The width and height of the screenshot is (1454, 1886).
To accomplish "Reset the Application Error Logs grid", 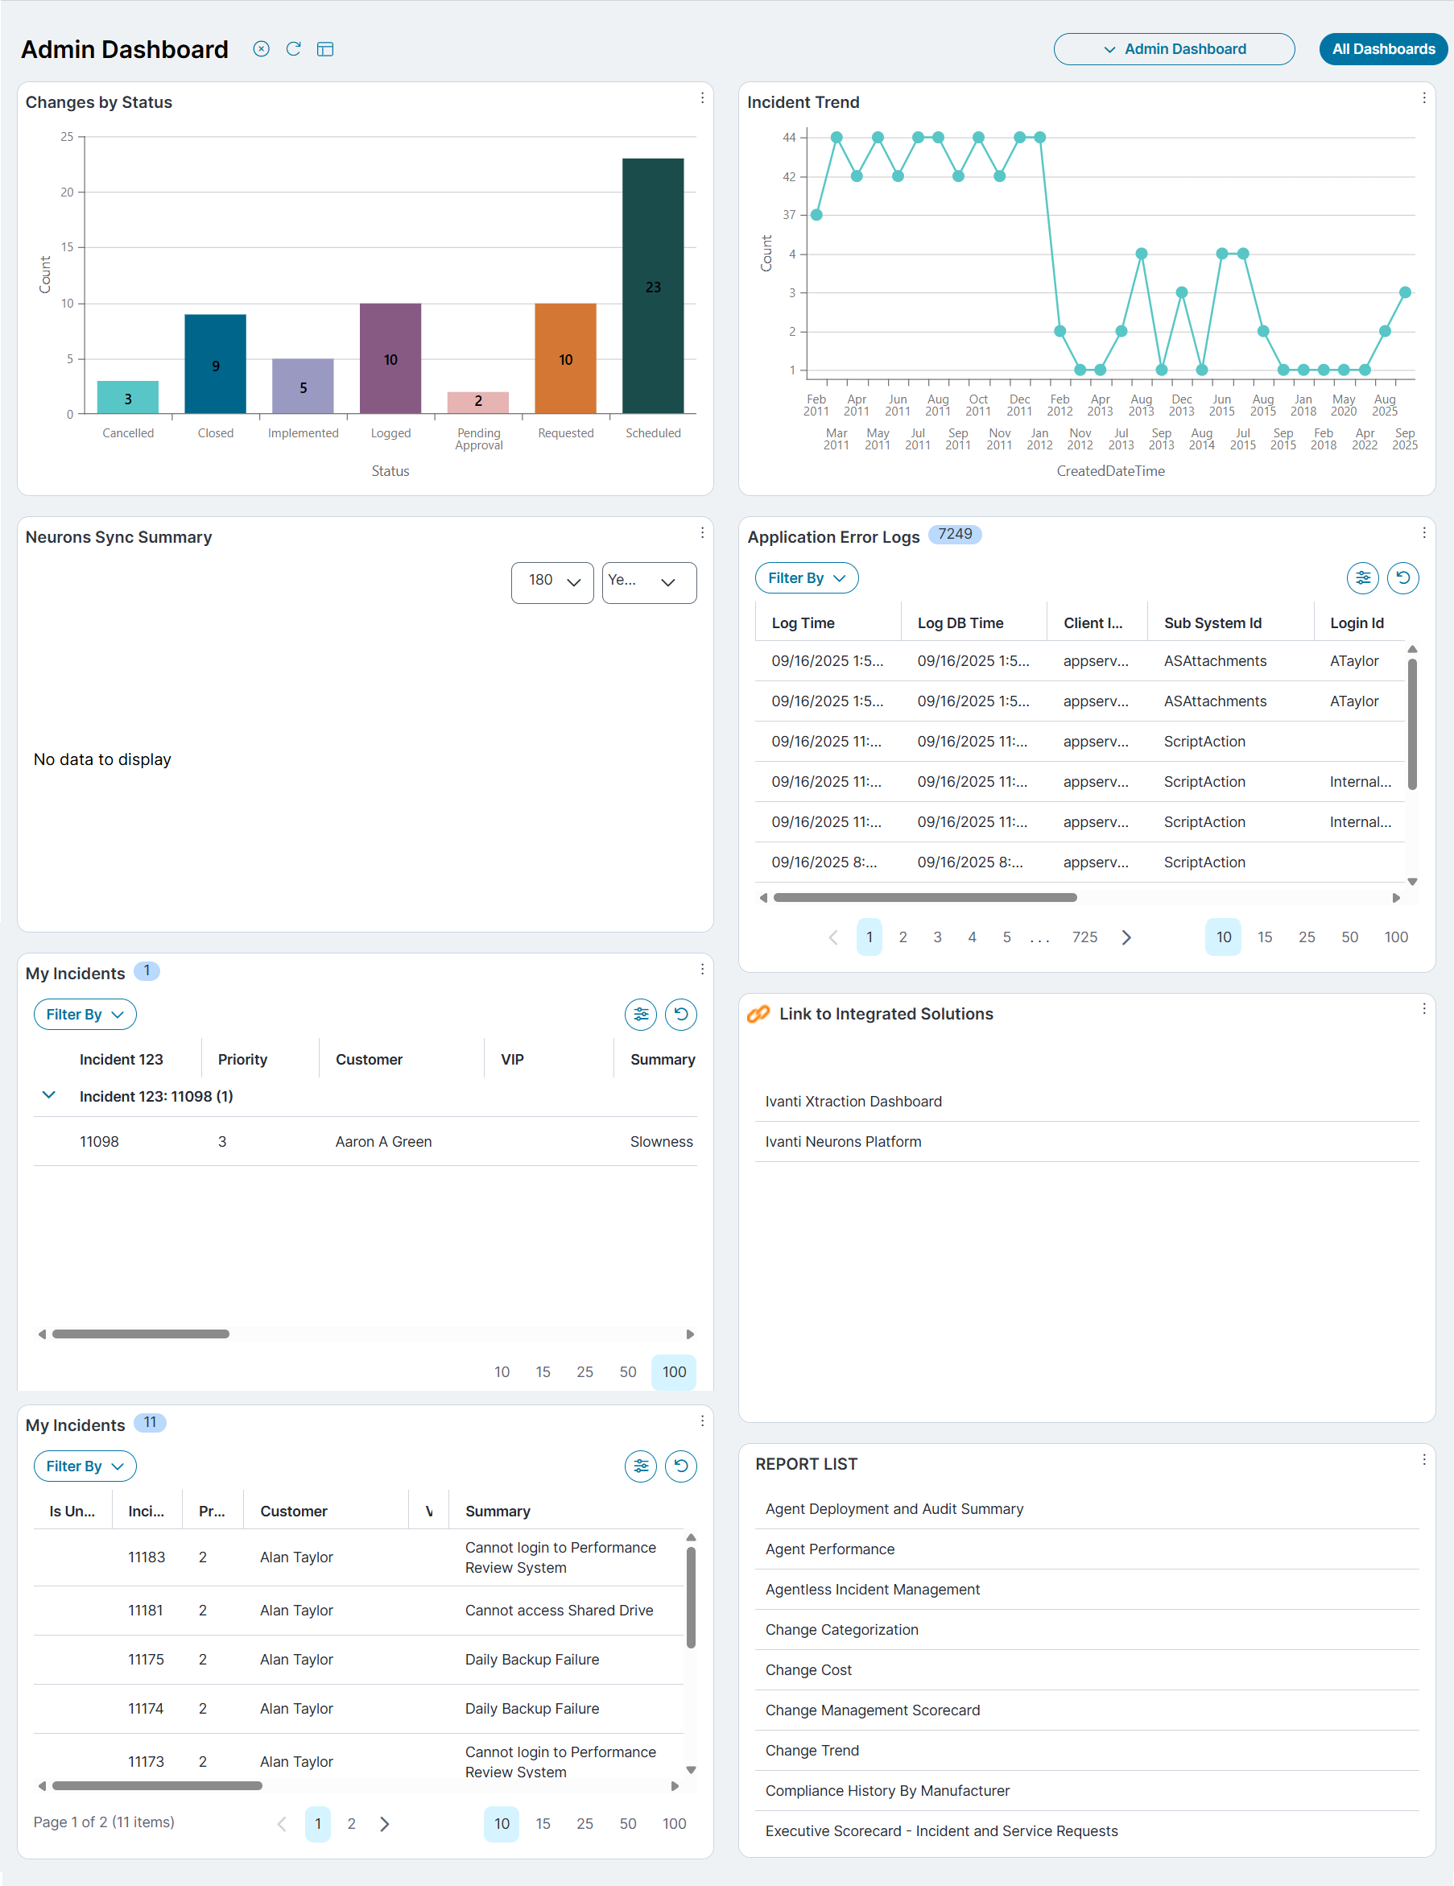I will 1403,577.
